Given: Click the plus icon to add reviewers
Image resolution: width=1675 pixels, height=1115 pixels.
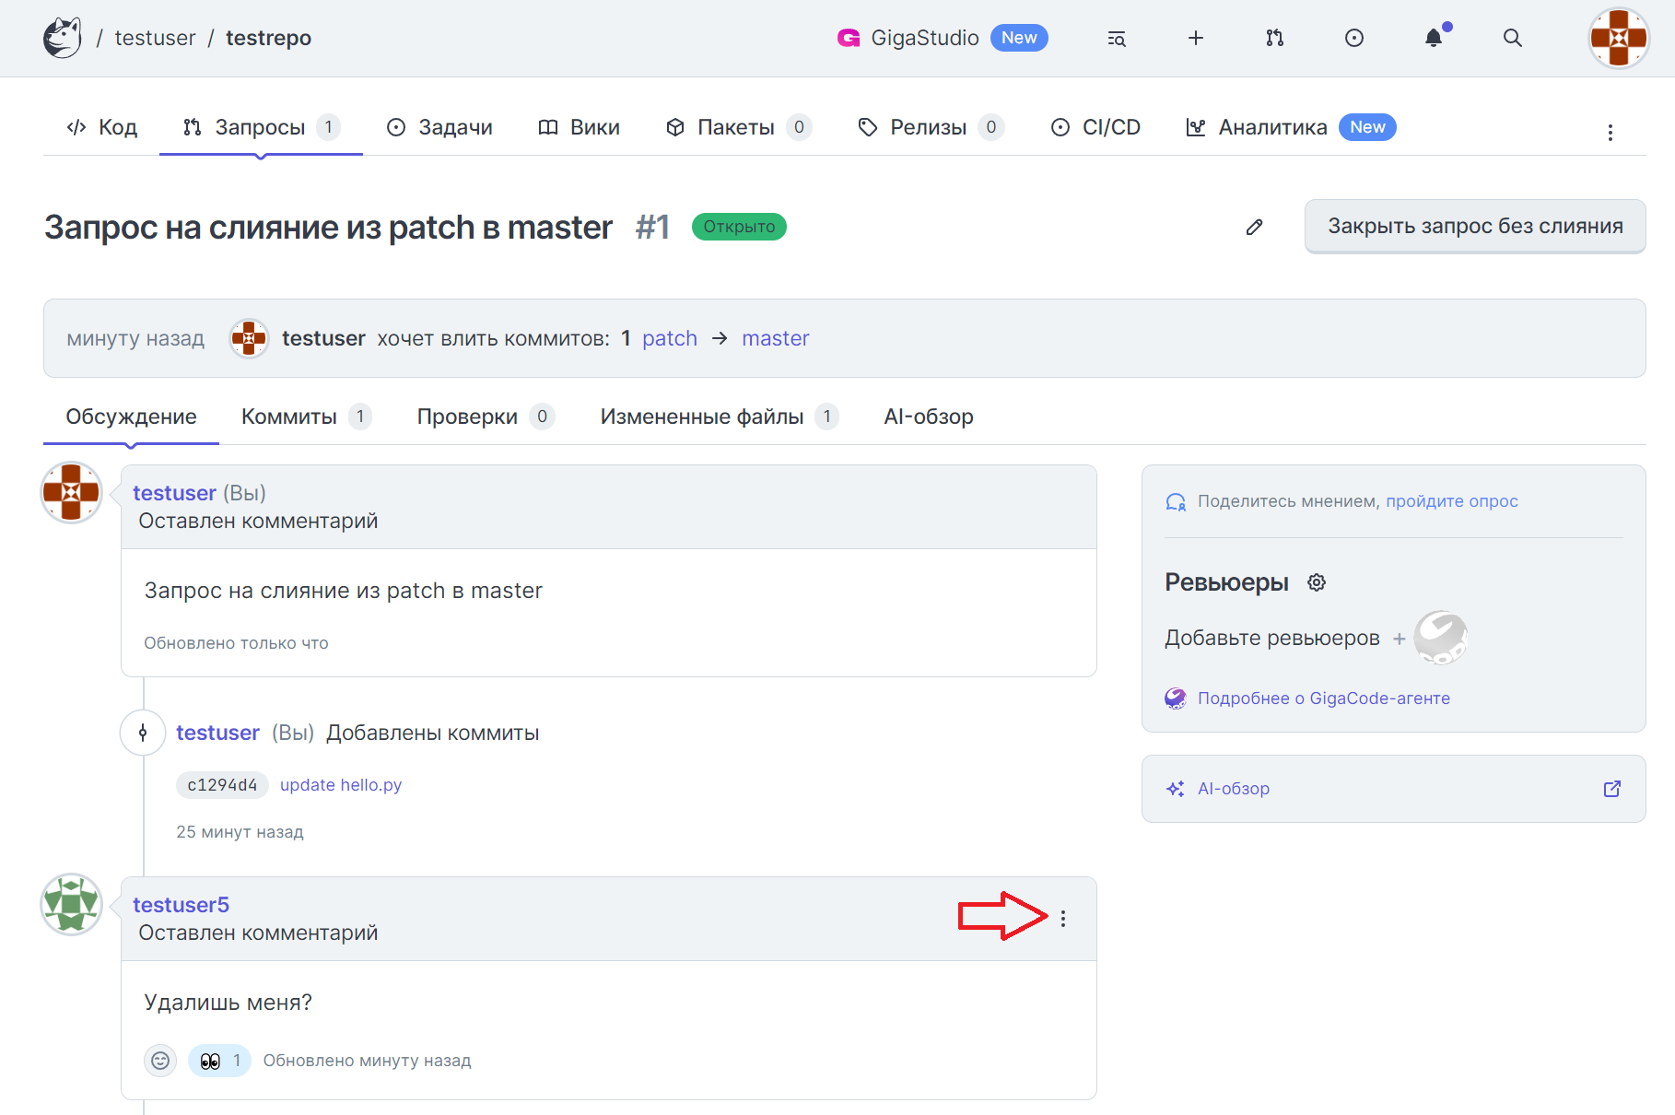Looking at the screenshot, I should coord(1399,639).
